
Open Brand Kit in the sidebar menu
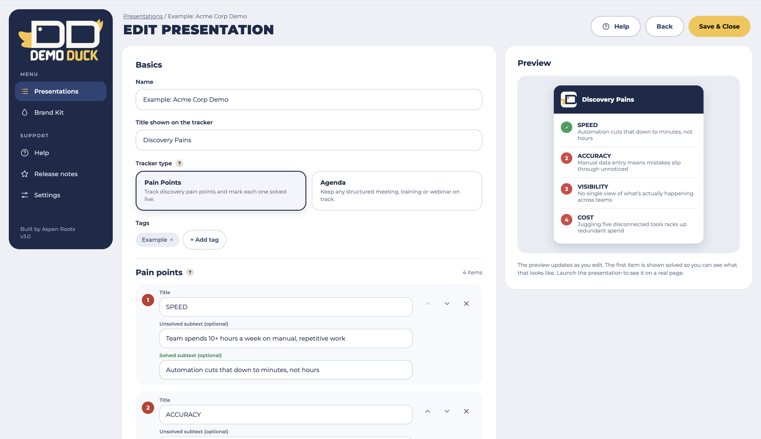[61, 113]
